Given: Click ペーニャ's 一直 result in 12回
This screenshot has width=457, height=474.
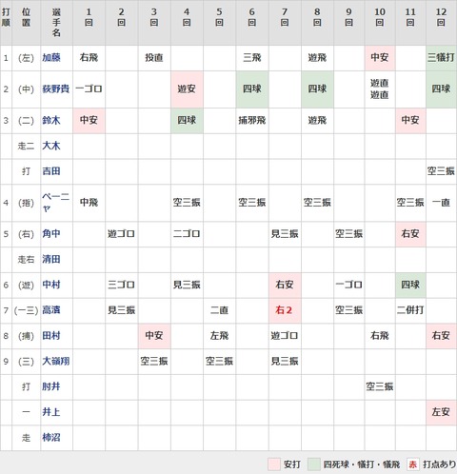Looking at the screenshot, I should point(441,203).
